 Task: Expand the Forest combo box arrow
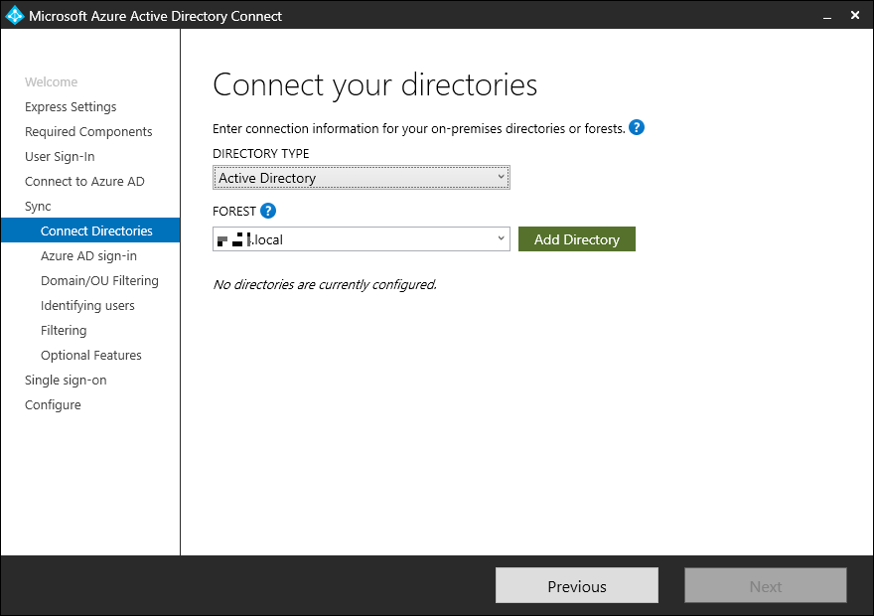pos(501,239)
